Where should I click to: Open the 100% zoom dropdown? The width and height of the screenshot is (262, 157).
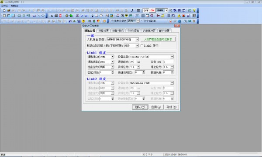point(166,10)
